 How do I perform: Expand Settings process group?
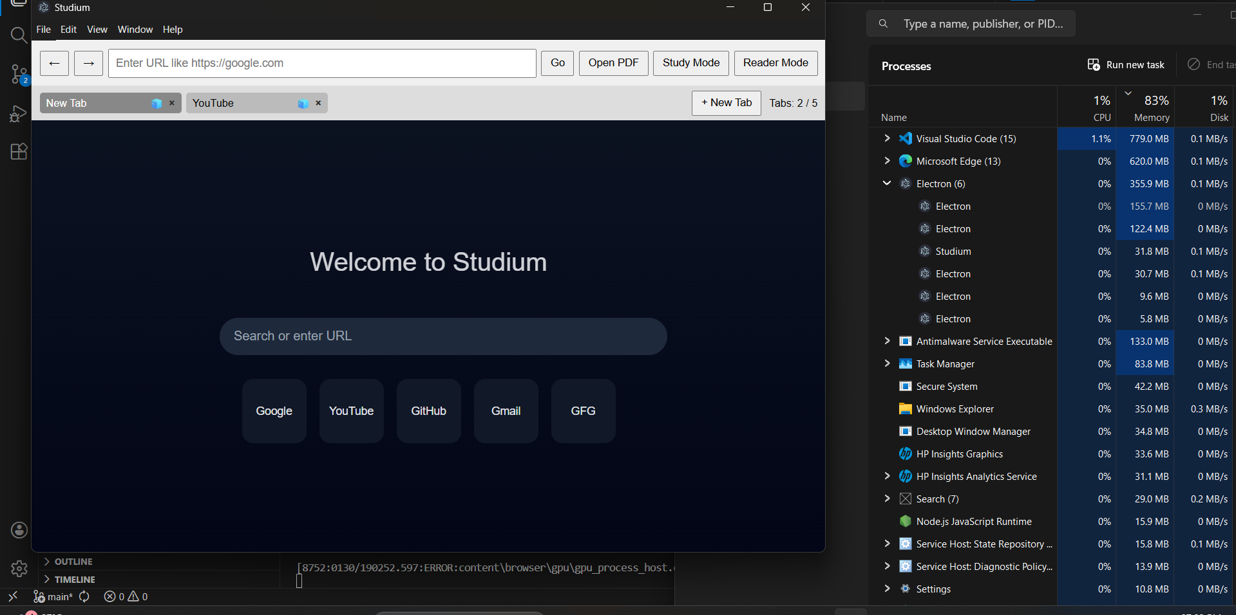(887, 589)
